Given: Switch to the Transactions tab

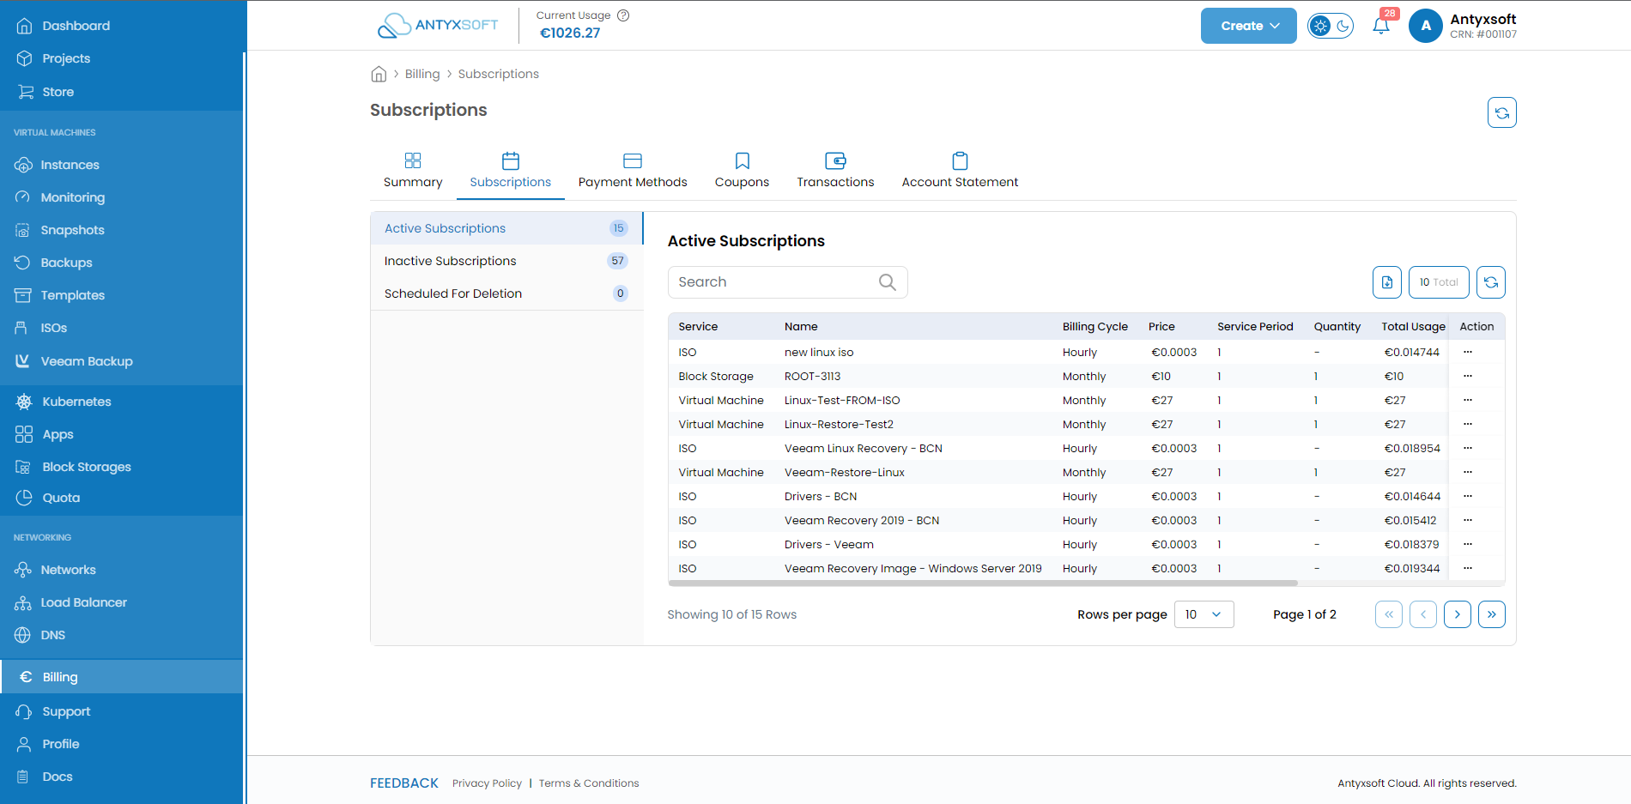Looking at the screenshot, I should point(835,171).
